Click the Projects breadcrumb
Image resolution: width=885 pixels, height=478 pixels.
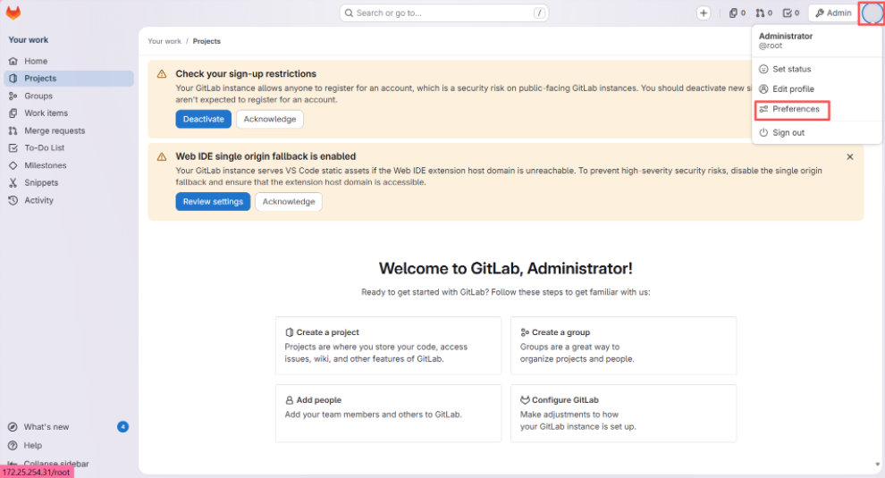(206, 41)
